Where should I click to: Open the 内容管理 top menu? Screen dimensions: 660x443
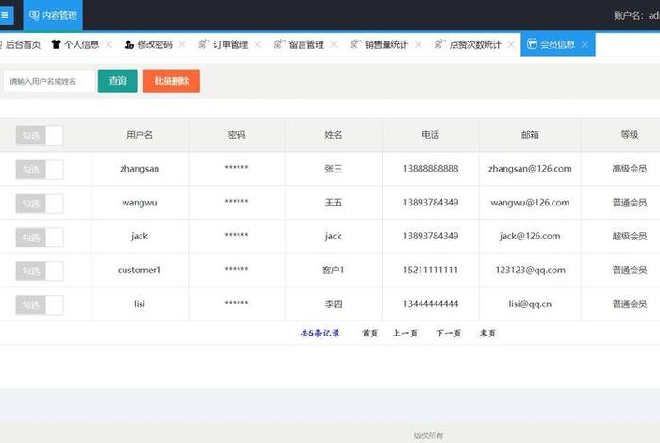click(x=53, y=16)
